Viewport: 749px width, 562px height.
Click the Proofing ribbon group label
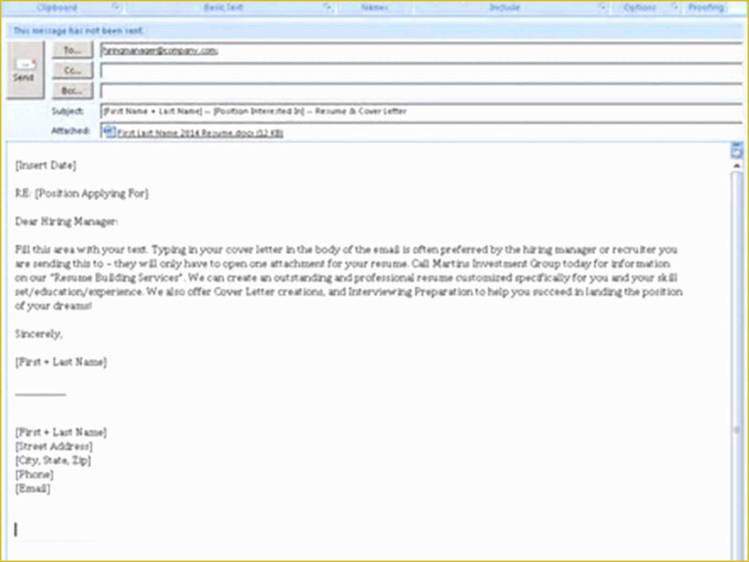click(707, 7)
